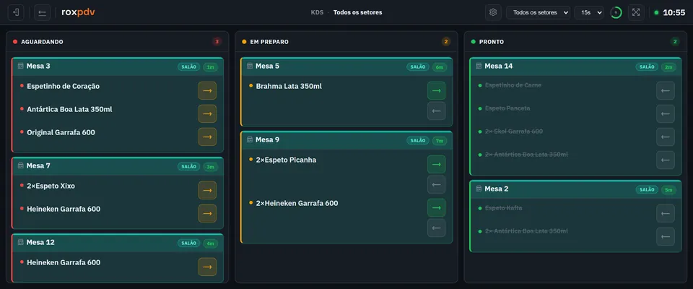Return 2×Espeto Picanha to waiting
Viewport: 693px width, 289px height.
click(x=436, y=184)
